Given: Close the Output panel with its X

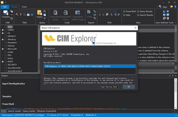Looking at the screenshot, I should pyautogui.click(x=176, y=76).
